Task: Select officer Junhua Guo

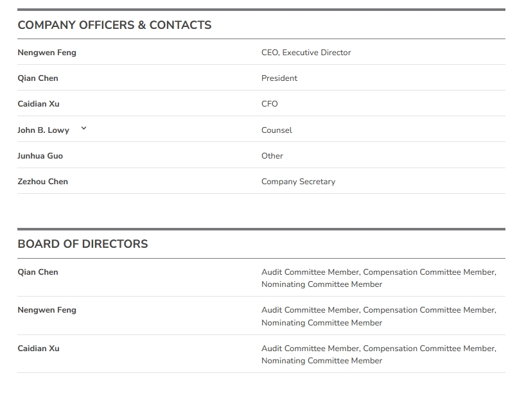Action: pyautogui.click(x=40, y=156)
